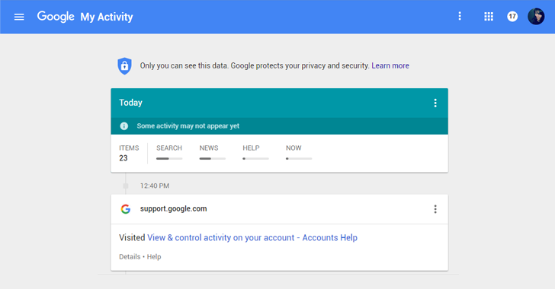The height and width of the screenshot is (289, 555).
Task: Open the Google apps grid launcher
Action: (x=489, y=16)
